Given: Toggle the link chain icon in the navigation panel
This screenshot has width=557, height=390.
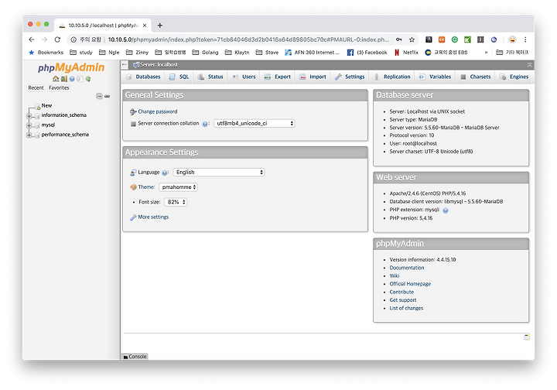Looking at the screenshot, I should pyautogui.click(x=107, y=96).
